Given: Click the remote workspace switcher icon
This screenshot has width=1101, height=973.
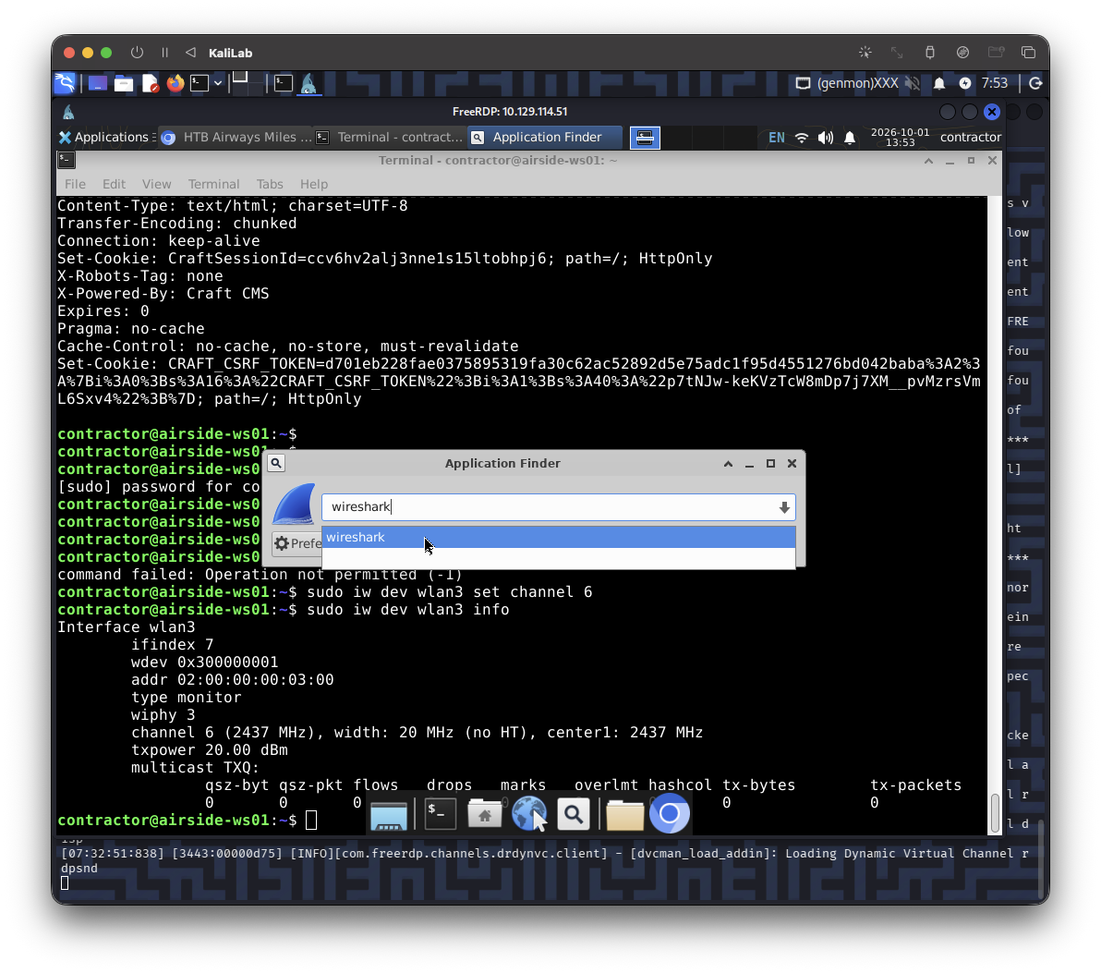Looking at the screenshot, I should [x=645, y=138].
